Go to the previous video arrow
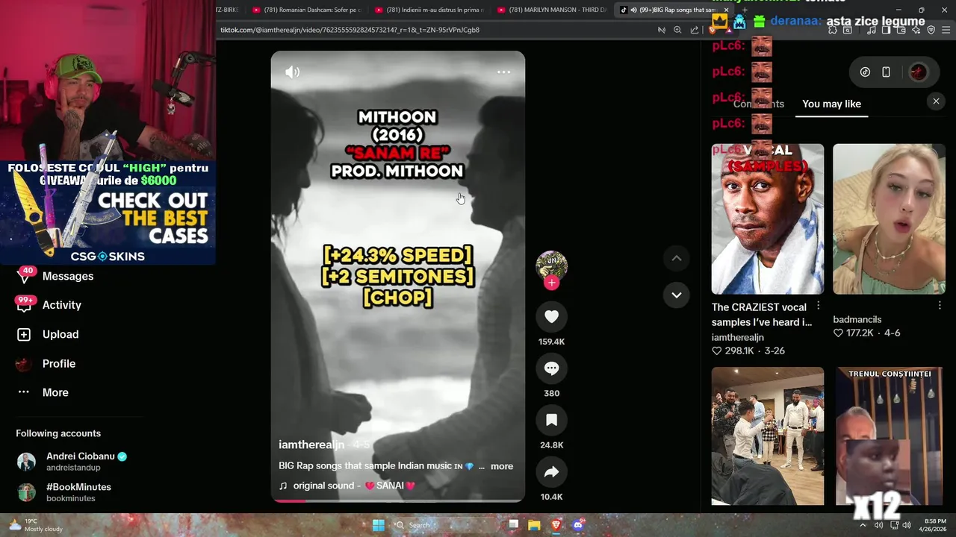956x537 pixels. click(676, 258)
